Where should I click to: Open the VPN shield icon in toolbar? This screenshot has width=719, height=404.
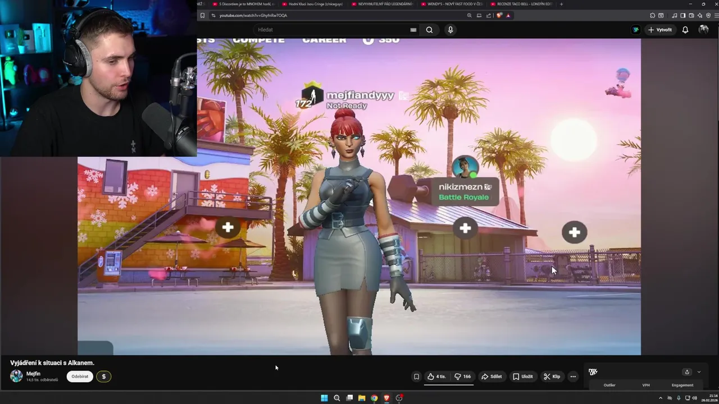pos(708,15)
